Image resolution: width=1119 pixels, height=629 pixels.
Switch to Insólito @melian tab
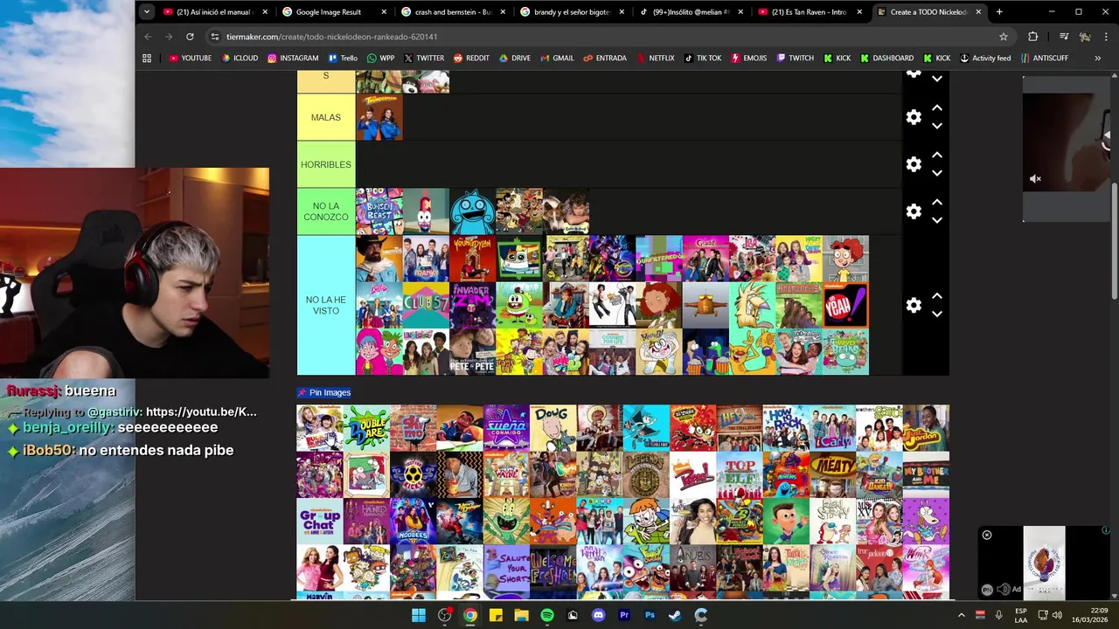coord(691,12)
